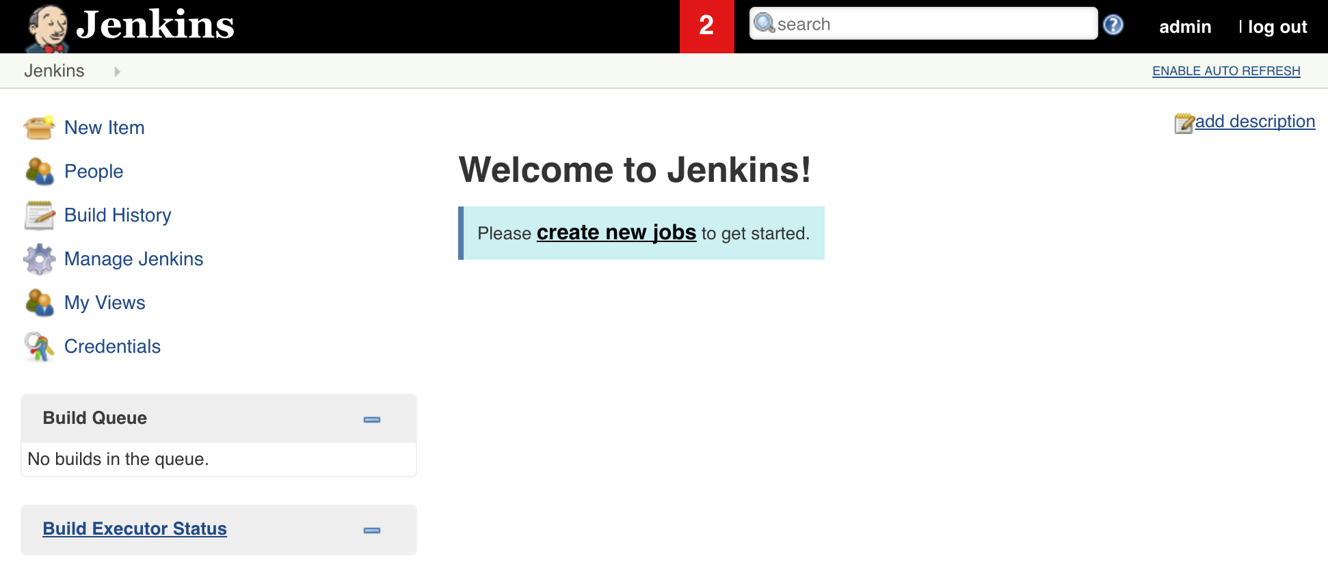Open Manage Jenkins settings link
The image size is (1328, 588).
click(x=134, y=259)
